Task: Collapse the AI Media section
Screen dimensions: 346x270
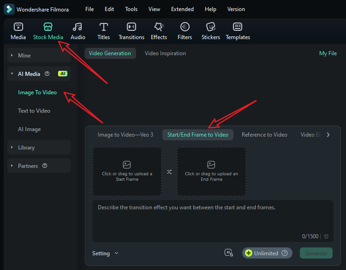Action: pos(12,74)
